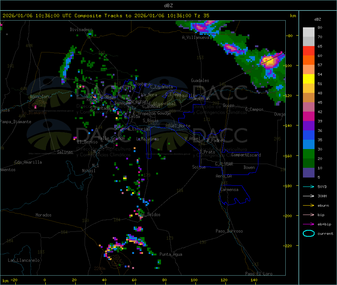The image size is (337, 285).
Task: Click the bip pink arrow legend icon
Action: [309, 215]
